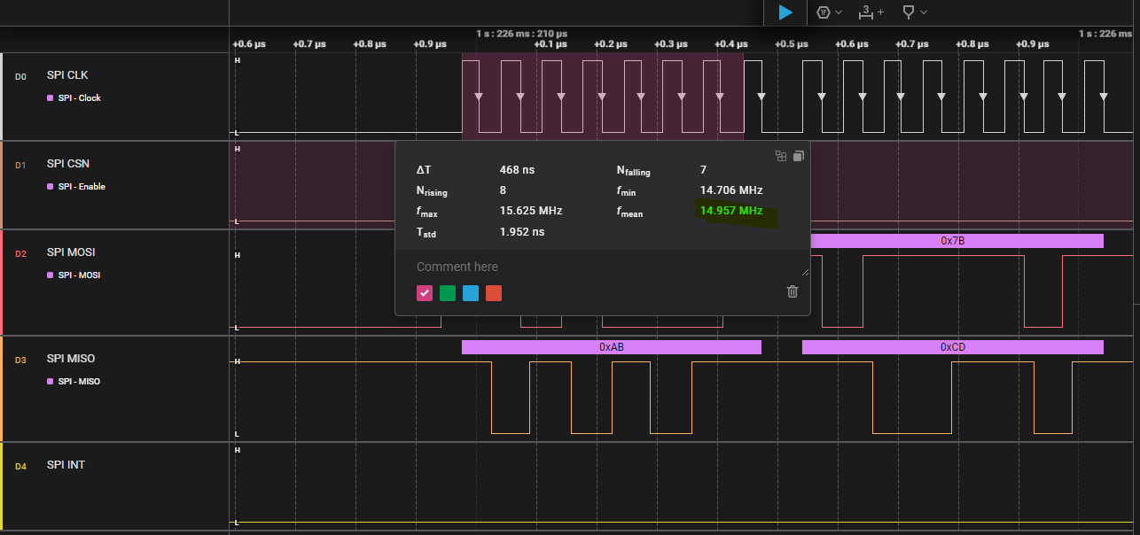Open the marker pin dropdown arrow
Screen dimensions: 1140x535
[x=924, y=12]
